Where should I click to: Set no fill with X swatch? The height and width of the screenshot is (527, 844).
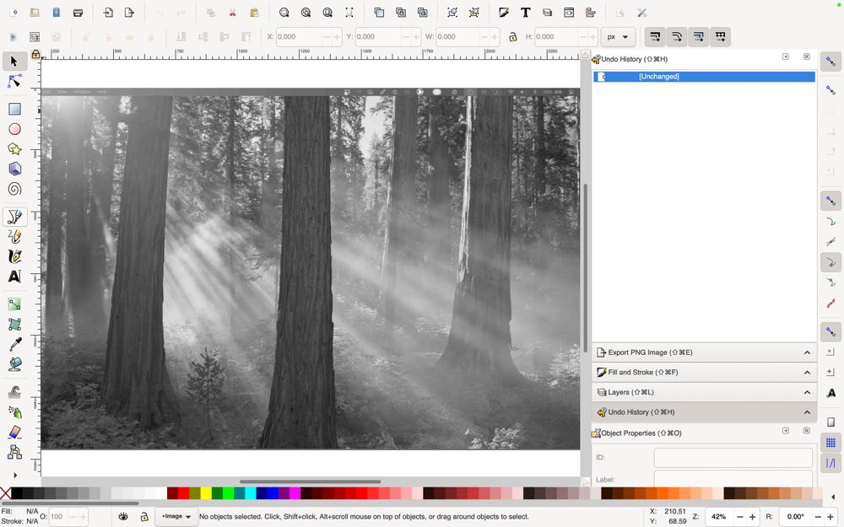pyautogui.click(x=5, y=493)
